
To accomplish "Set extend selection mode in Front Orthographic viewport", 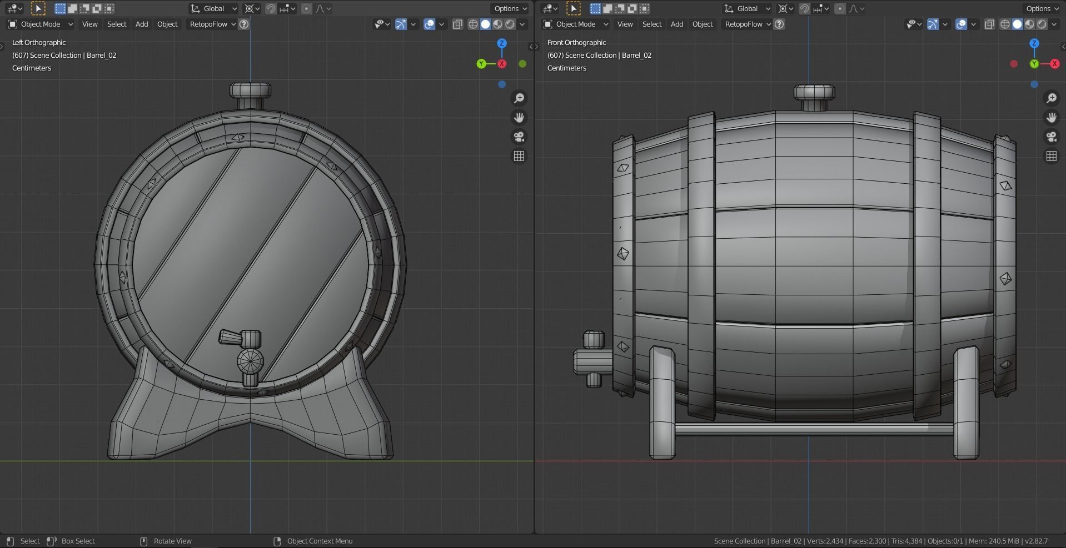I will pos(607,8).
